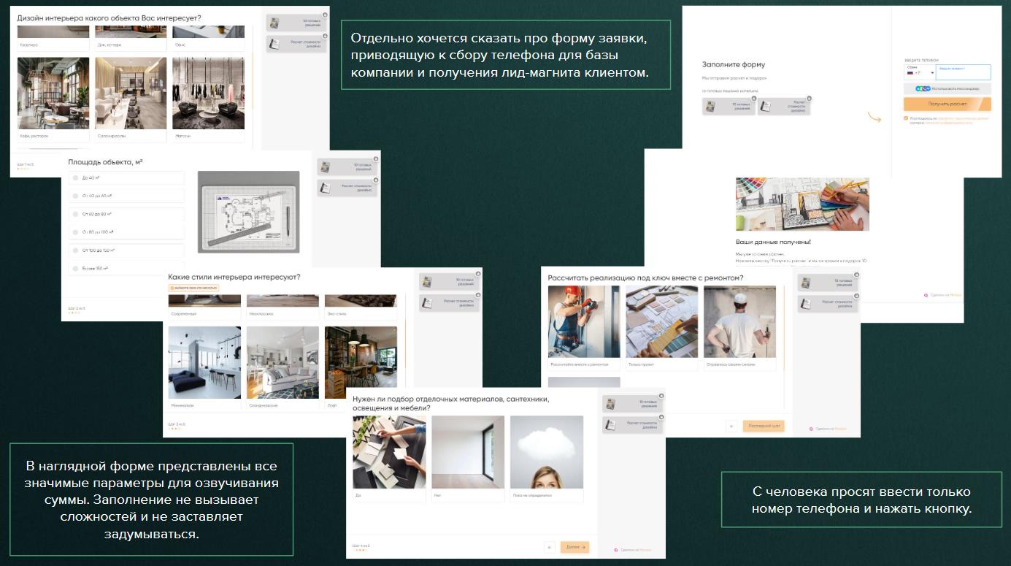Click the color swatches photo above 'Ваши данные получены!'

point(802,204)
